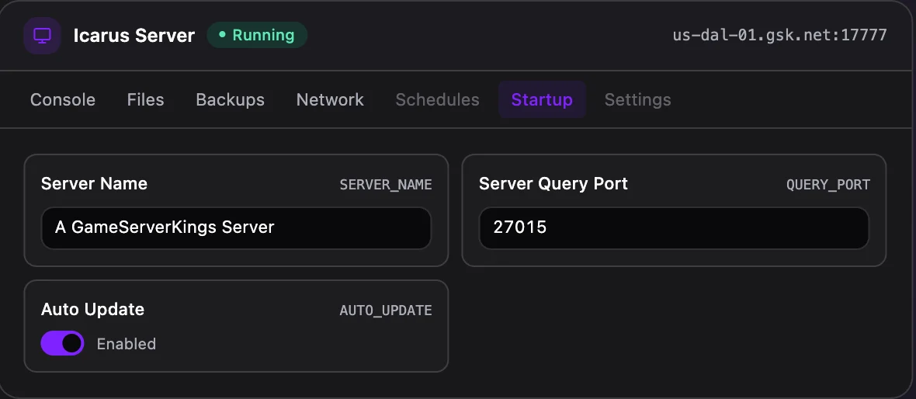Open the Console tab
Viewport: 916px width, 399px height.
coord(63,100)
